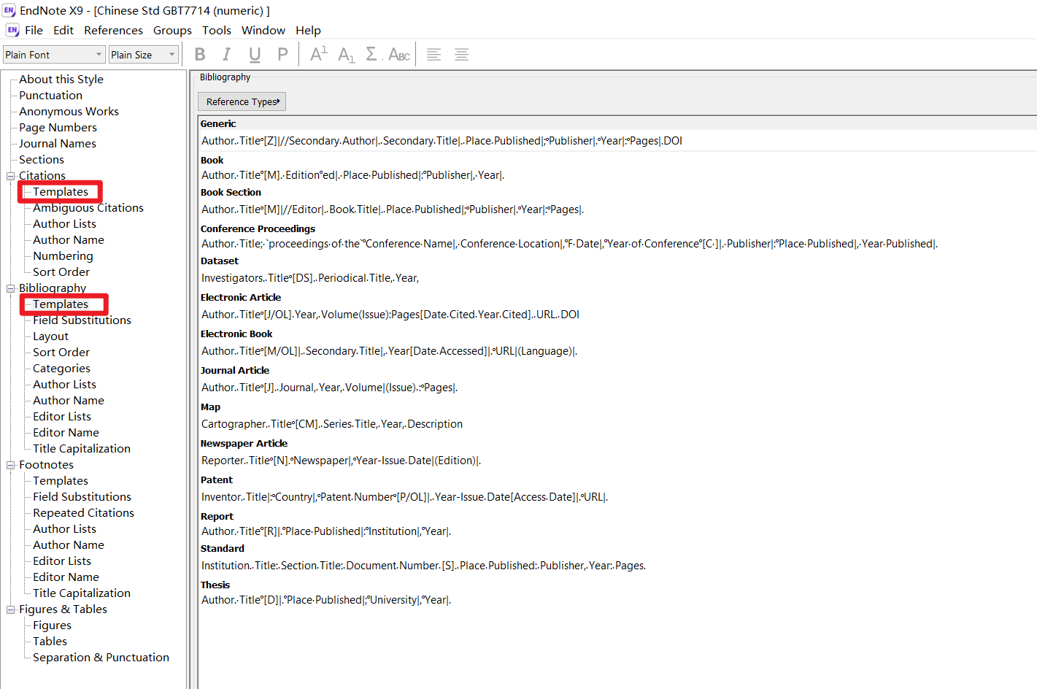Click into the Newspaper Article template field
Viewport: 1037px width, 689px height.
(x=617, y=461)
